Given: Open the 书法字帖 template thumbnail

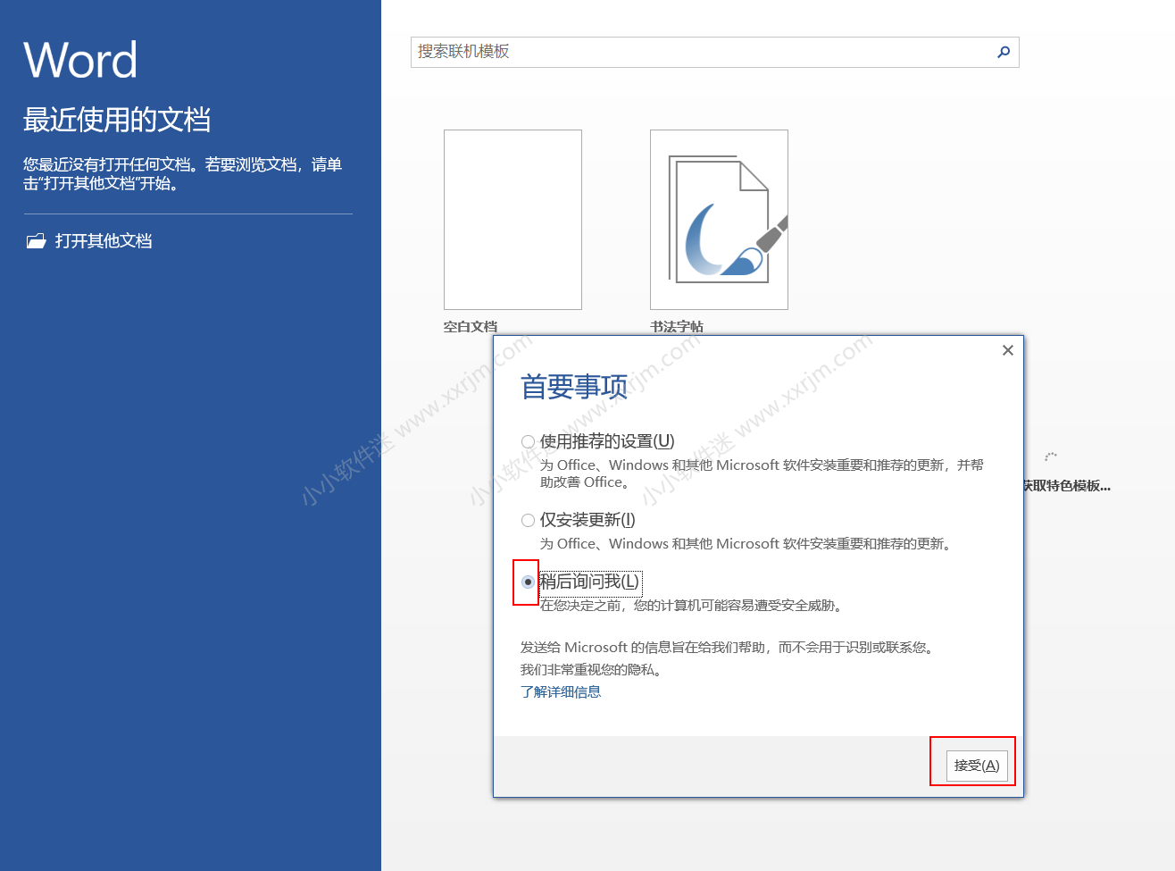Looking at the screenshot, I should [719, 220].
